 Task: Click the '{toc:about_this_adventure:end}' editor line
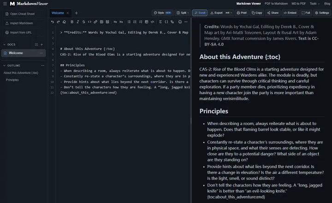pyautogui.click(x=88, y=93)
